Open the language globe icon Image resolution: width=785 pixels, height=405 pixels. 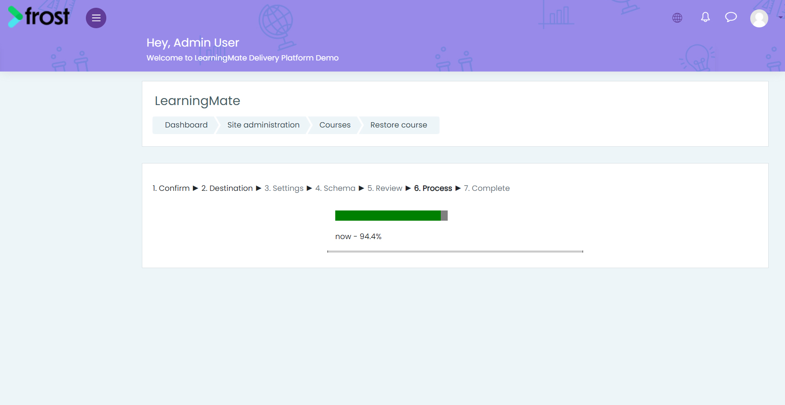point(677,18)
